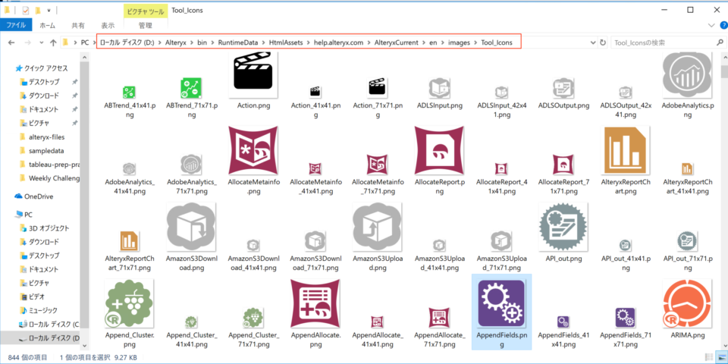Select the AmazonS3Download_71x71.png file icon
This screenshot has height=364, width=728.
coord(315,240)
